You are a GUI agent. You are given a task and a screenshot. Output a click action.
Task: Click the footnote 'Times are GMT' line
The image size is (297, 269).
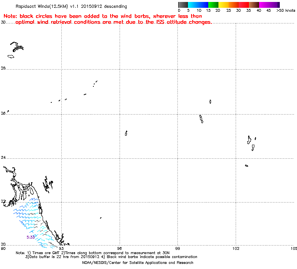pyautogui.click(x=93, y=253)
